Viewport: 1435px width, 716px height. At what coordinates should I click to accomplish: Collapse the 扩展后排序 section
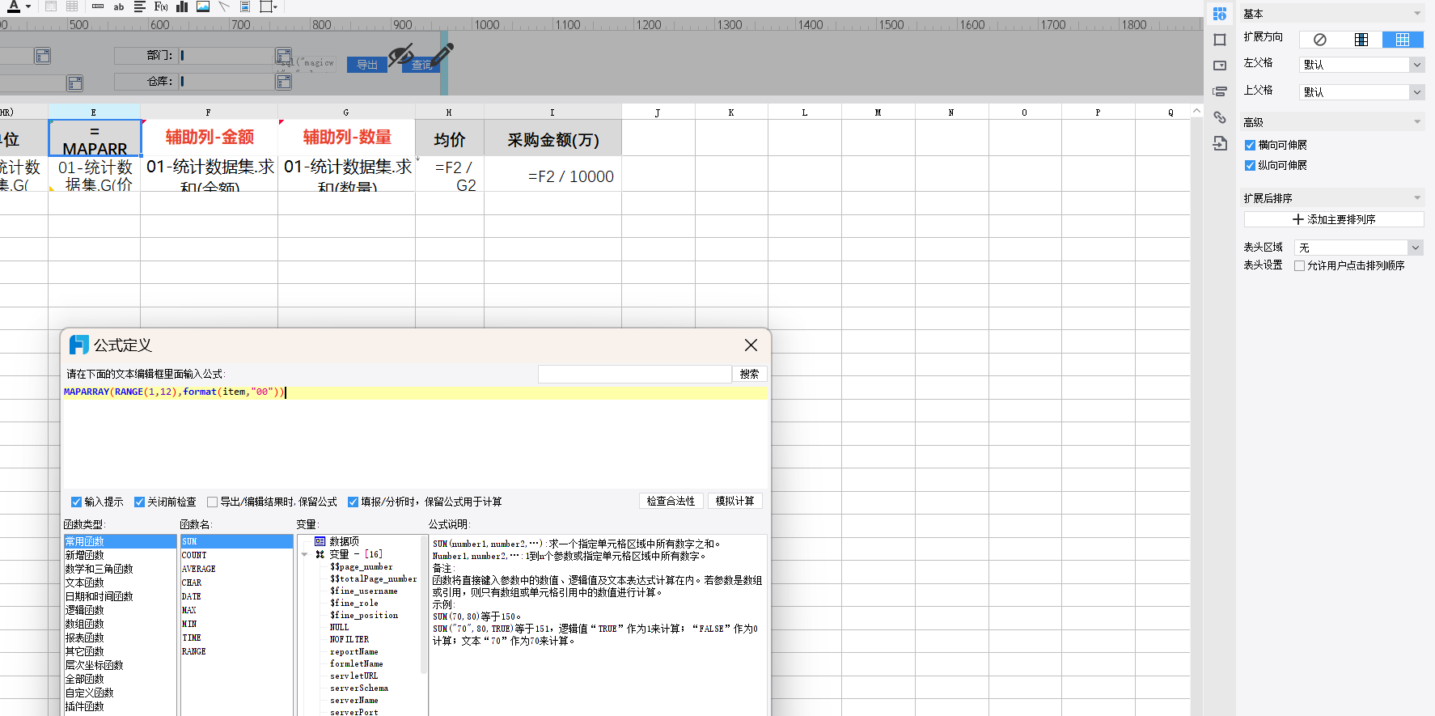tap(1417, 198)
